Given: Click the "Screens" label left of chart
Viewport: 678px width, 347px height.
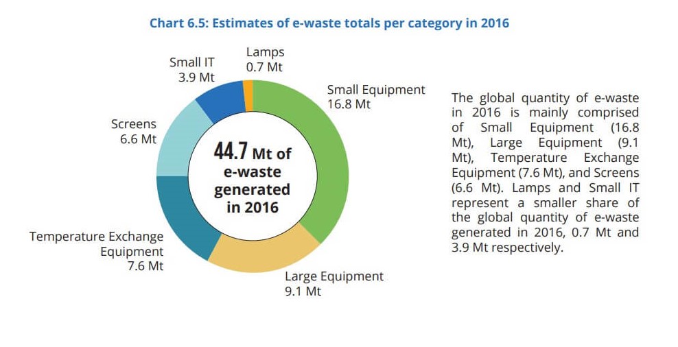Looking at the screenshot, I should [x=133, y=124].
